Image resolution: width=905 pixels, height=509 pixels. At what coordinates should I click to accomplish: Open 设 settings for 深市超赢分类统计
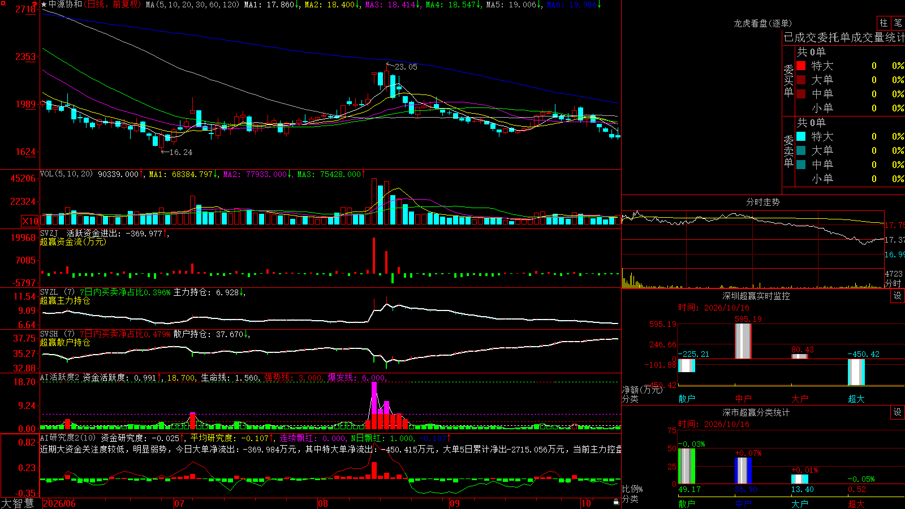898,412
